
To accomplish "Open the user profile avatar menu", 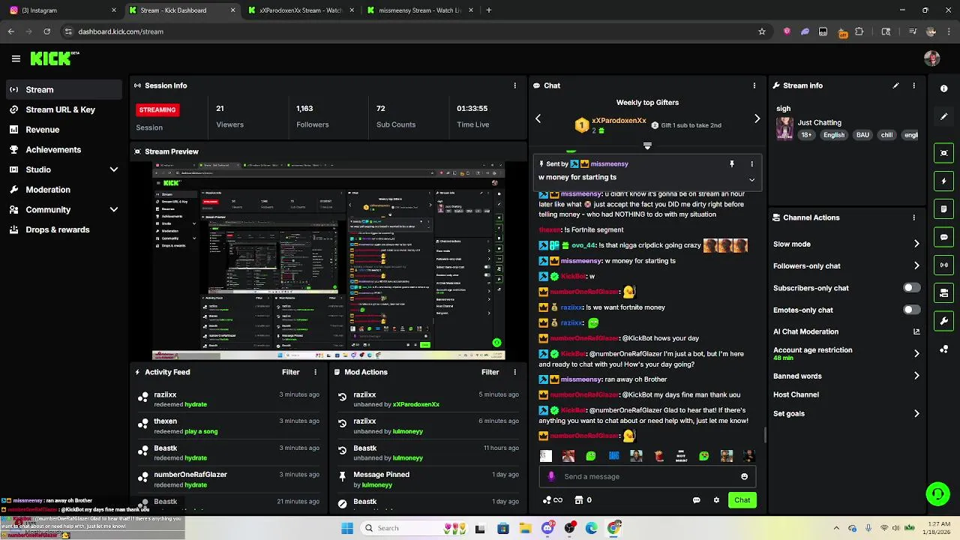I will (x=931, y=58).
